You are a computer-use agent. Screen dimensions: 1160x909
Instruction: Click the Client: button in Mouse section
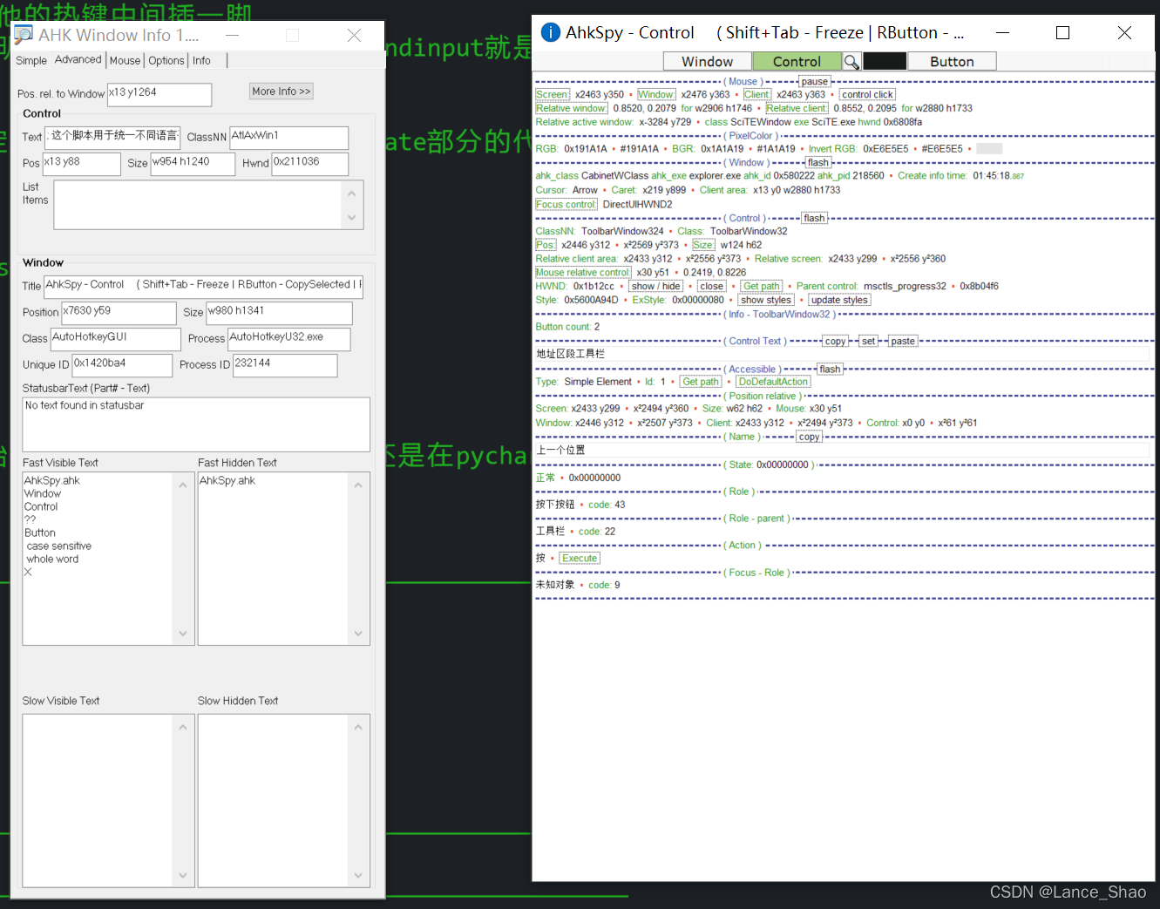click(756, 95)
